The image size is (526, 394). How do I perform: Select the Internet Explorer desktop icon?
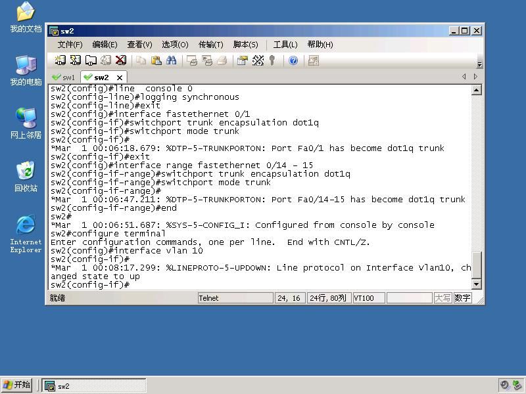coord(26,234)
